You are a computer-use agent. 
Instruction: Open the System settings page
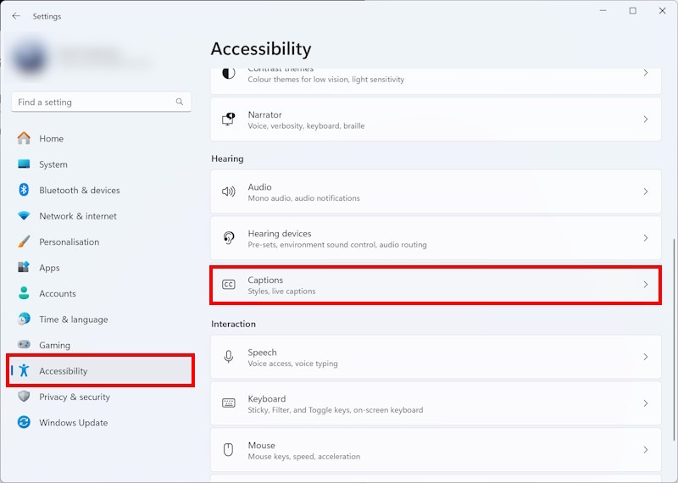point(53,164)
